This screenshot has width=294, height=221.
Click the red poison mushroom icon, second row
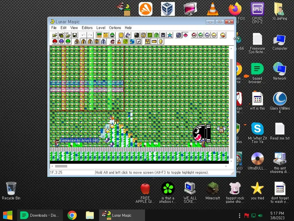[x=55, y=41]
